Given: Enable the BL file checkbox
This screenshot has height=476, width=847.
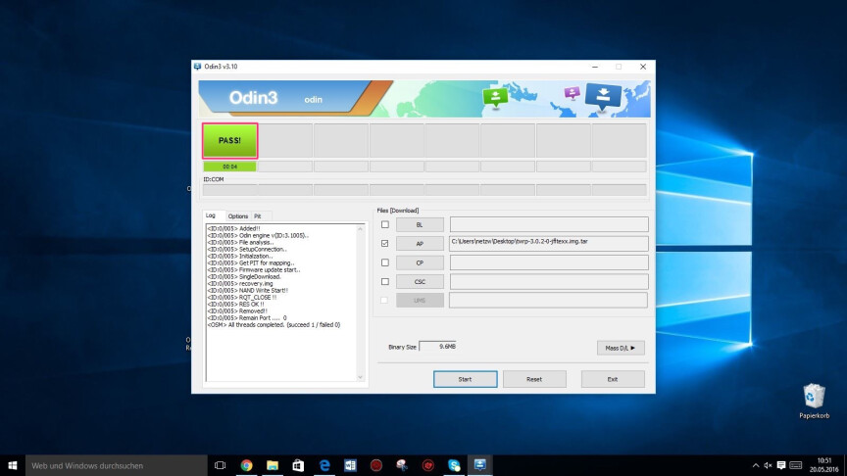Looking at the screenshot, I should (384, 224).
